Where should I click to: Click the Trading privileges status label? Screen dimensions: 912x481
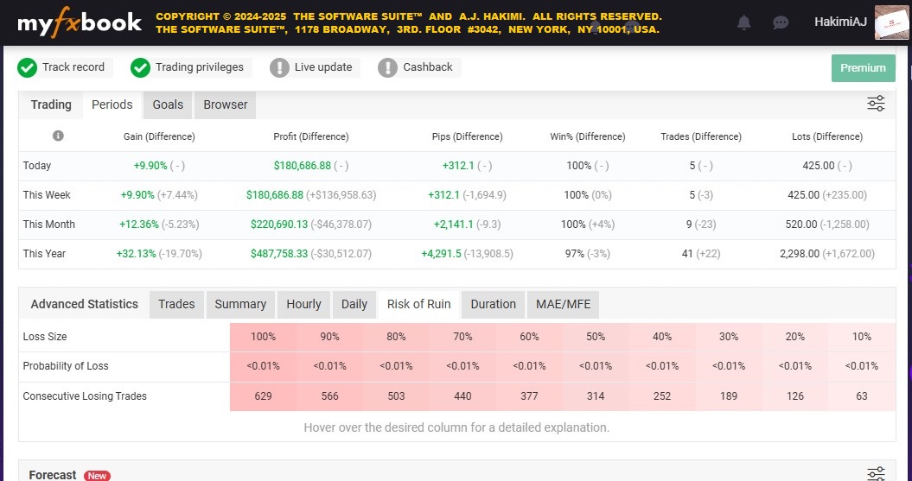coord(200,67)
